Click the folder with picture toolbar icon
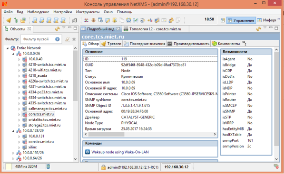The height and width of the screenshot is (174, 284). 23,20
